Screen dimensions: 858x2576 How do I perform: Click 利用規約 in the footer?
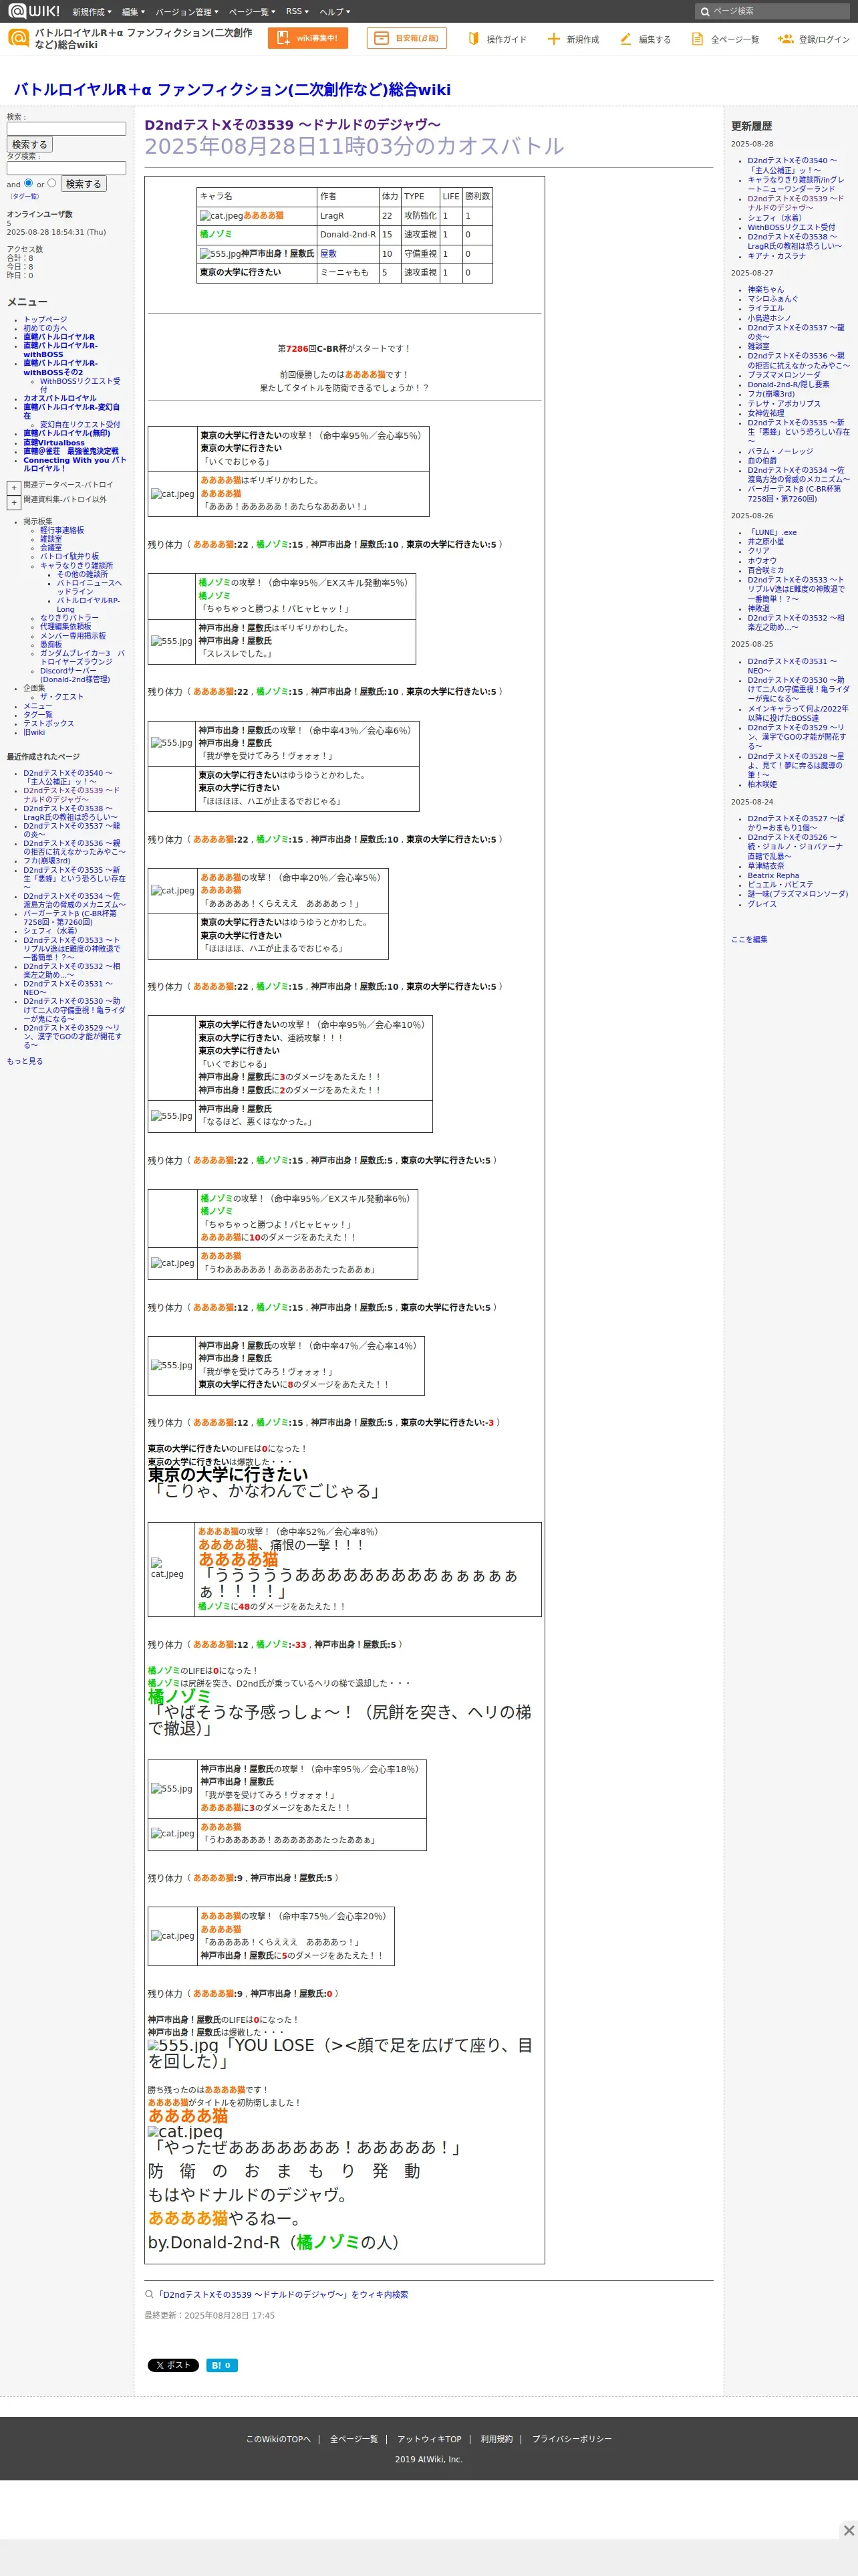[x=496, y=2439]
